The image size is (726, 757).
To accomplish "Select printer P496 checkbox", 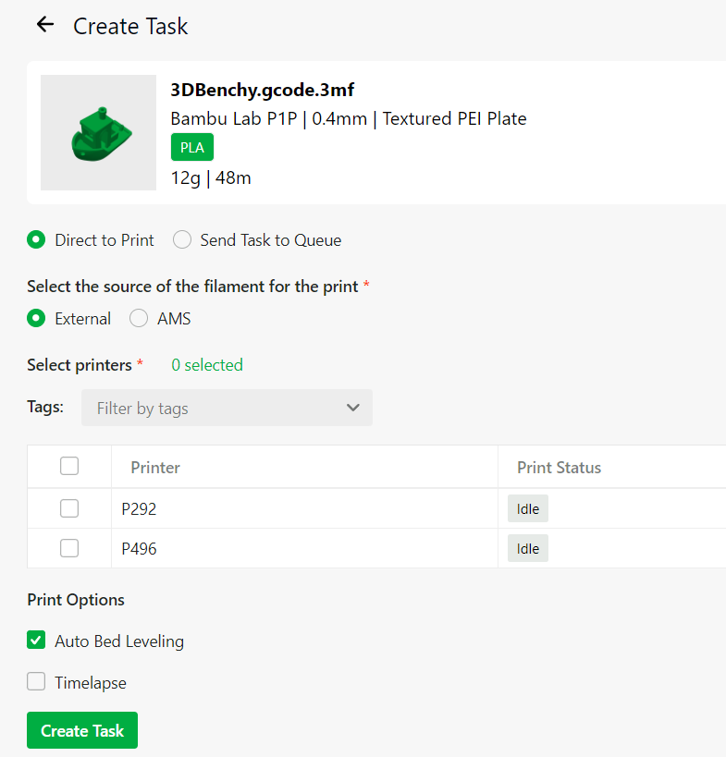I will (x=69, y=548).
